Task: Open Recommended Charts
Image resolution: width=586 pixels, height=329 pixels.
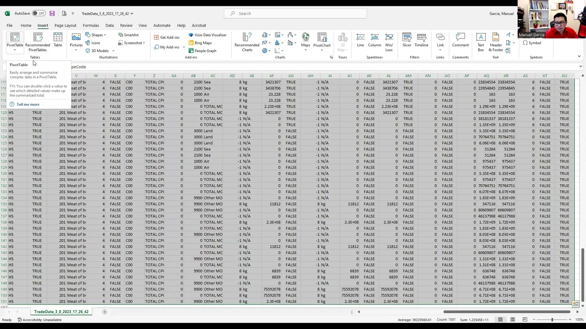Action: (x=247, y=42)
